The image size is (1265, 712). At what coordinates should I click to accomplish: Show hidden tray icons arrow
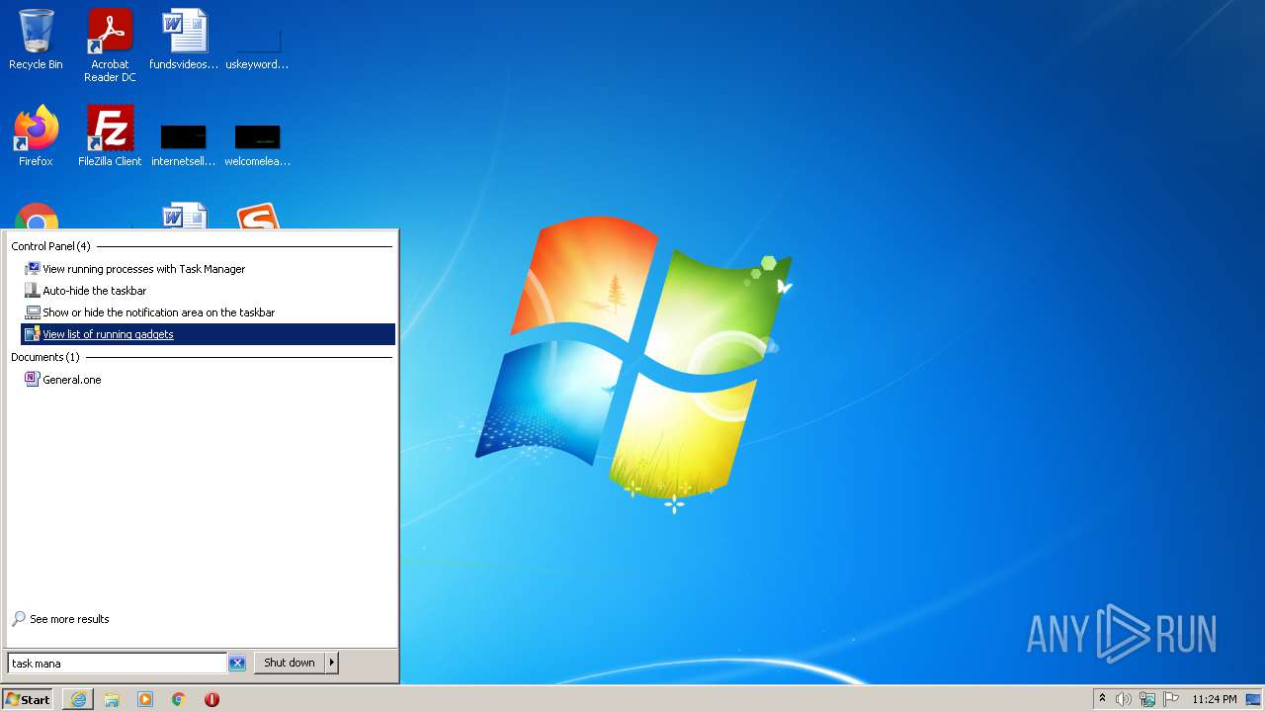[1103, 699]
